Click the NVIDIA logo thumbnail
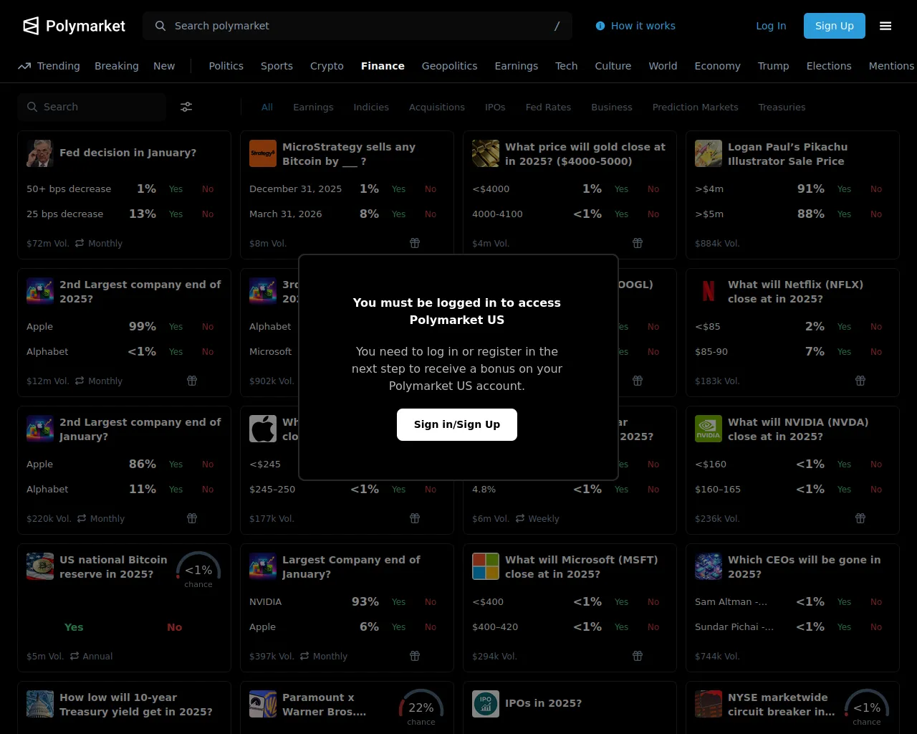Viewport: 917px width, 734px height. click(x=709, y=429)
